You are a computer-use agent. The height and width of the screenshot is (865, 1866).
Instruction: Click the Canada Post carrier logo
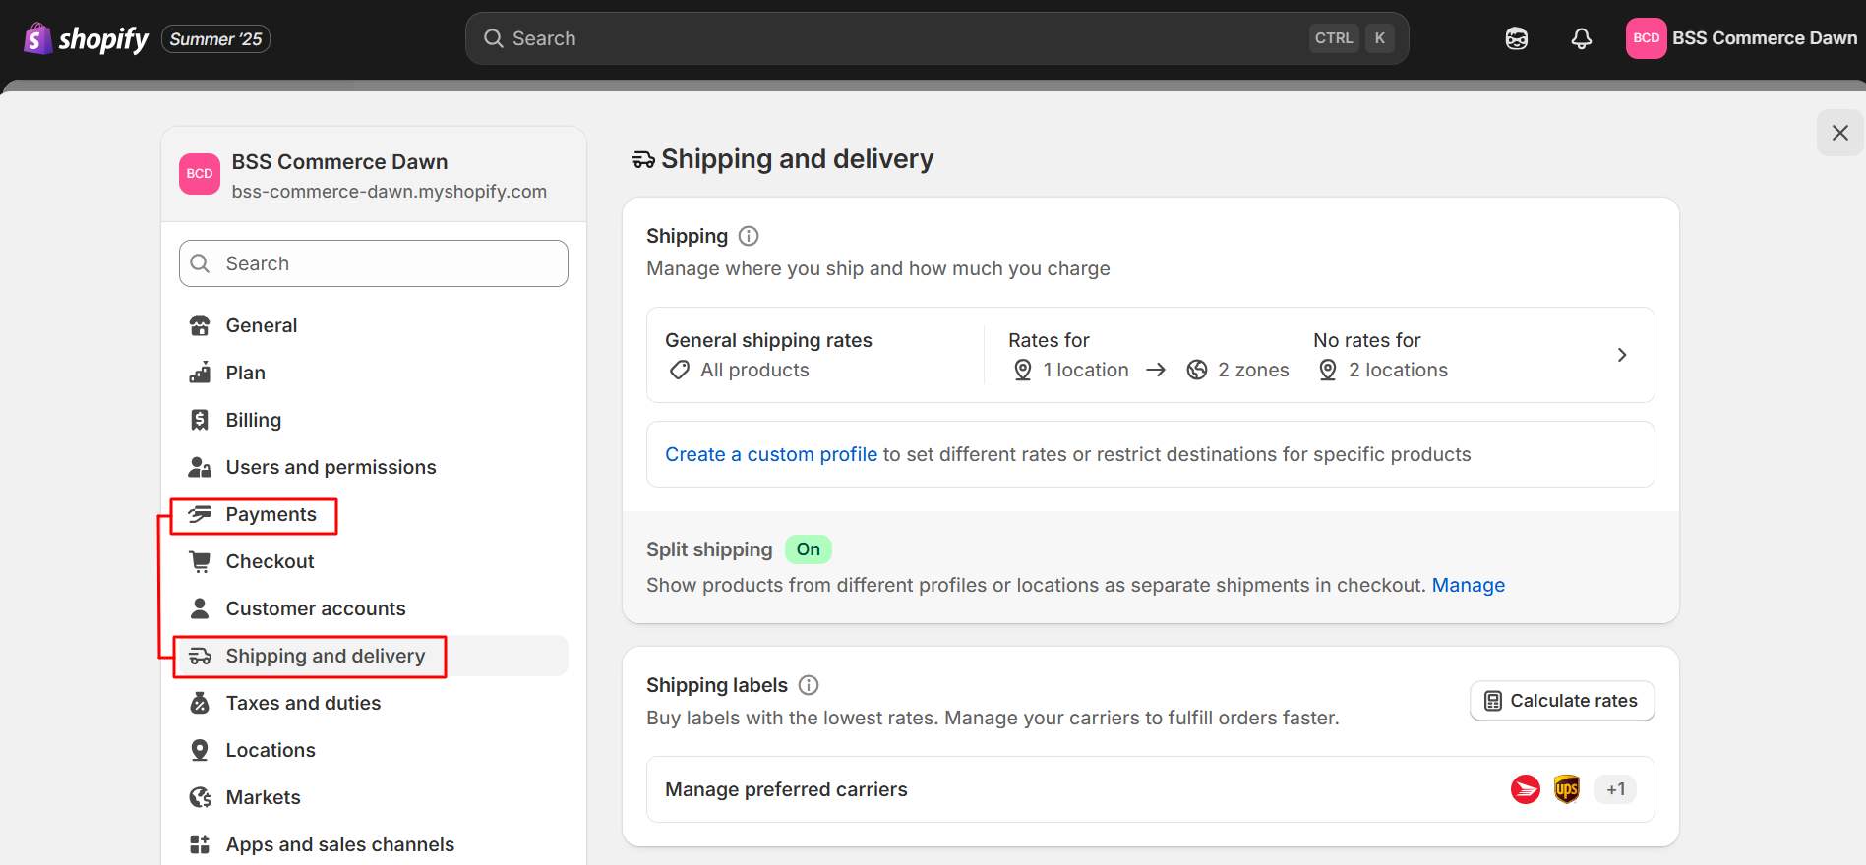[x=1526, y=789]
